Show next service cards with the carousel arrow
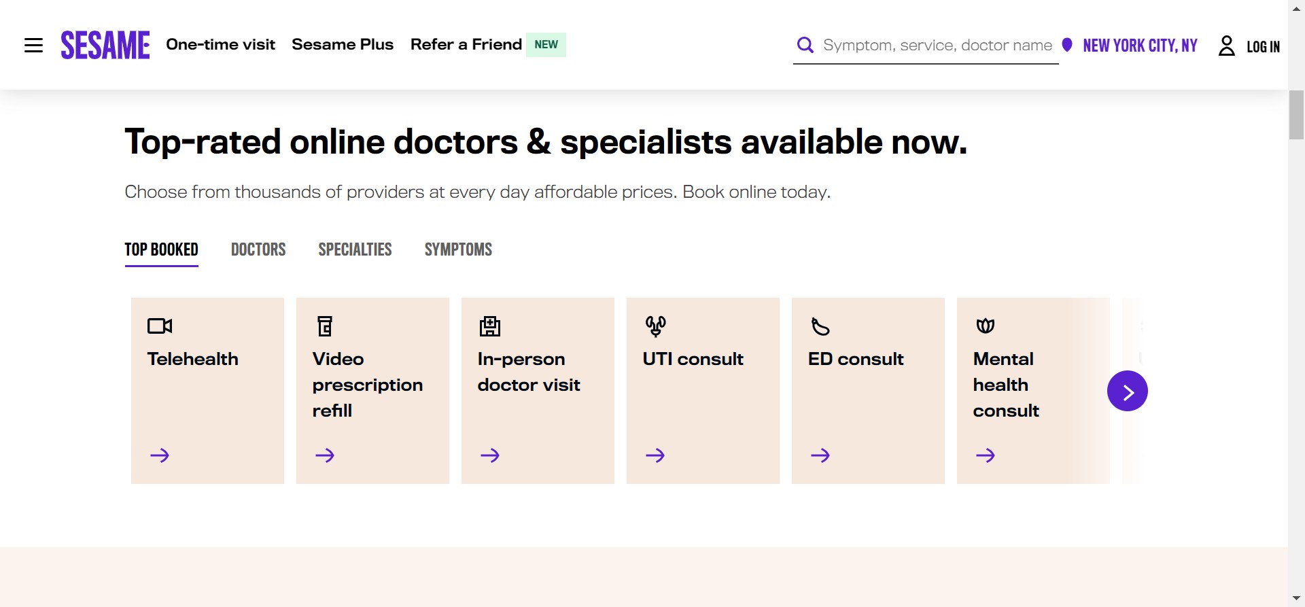The width and height of the screenshot is (1305, 607). [1127, 391]
